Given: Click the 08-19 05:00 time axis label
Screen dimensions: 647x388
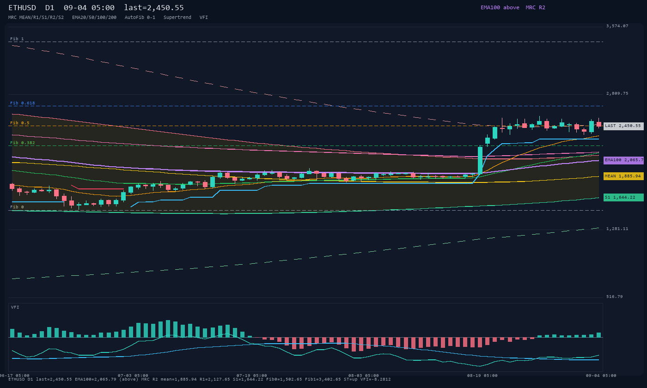Looking at the screenshot, I should click(482, 376).
